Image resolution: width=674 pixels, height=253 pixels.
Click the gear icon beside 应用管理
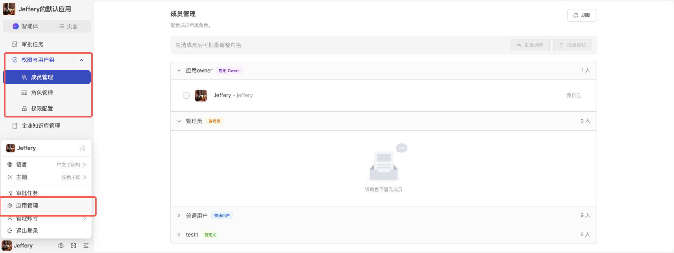pyautogui.click(x=10, y=206)
